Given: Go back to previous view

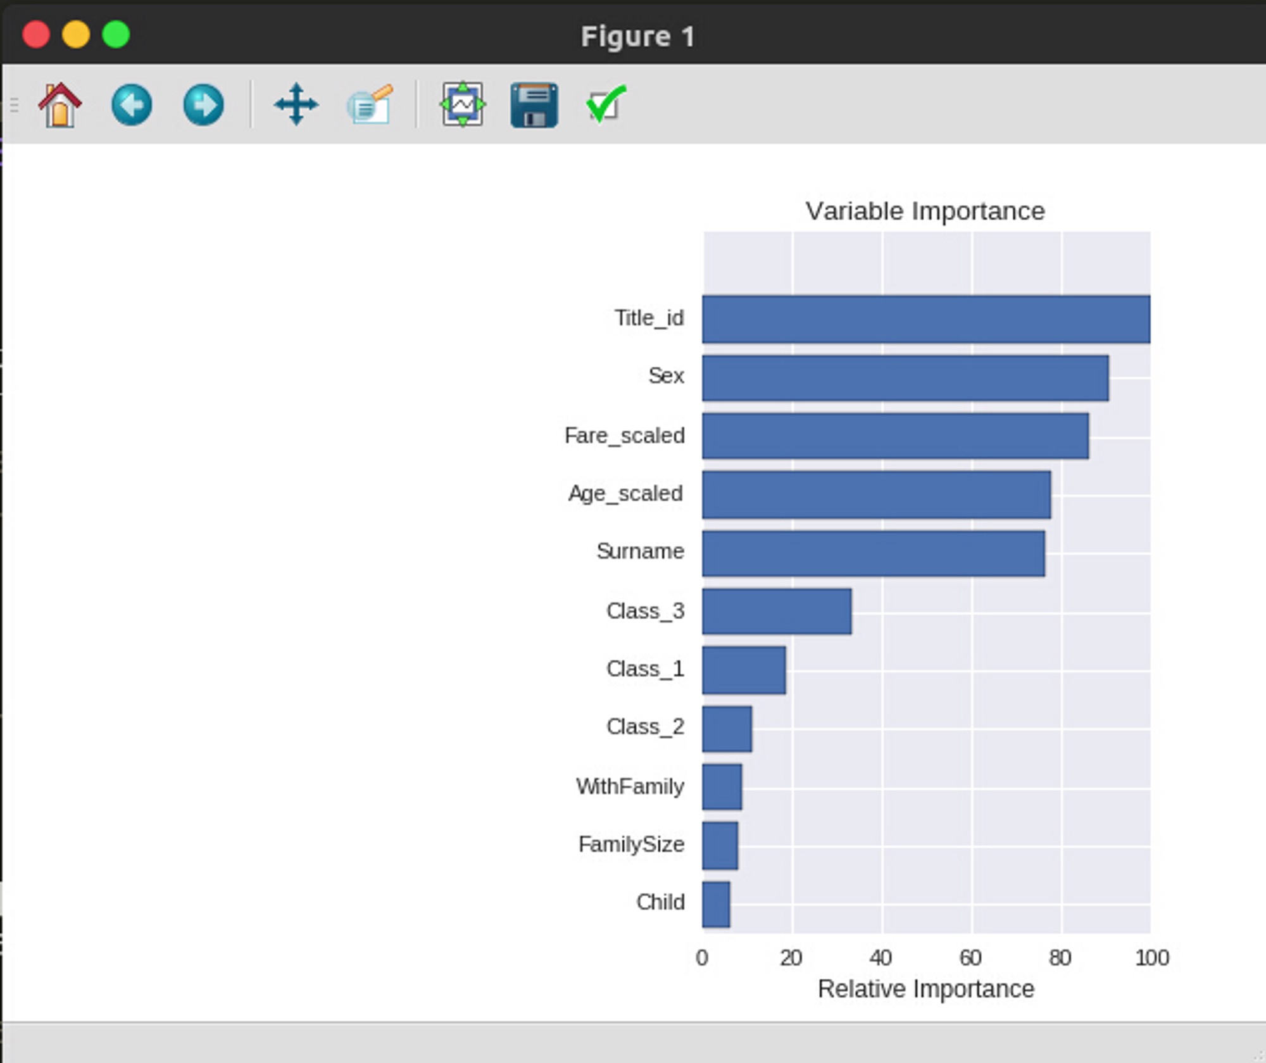Looking at the screenshot, I should 132,105.
